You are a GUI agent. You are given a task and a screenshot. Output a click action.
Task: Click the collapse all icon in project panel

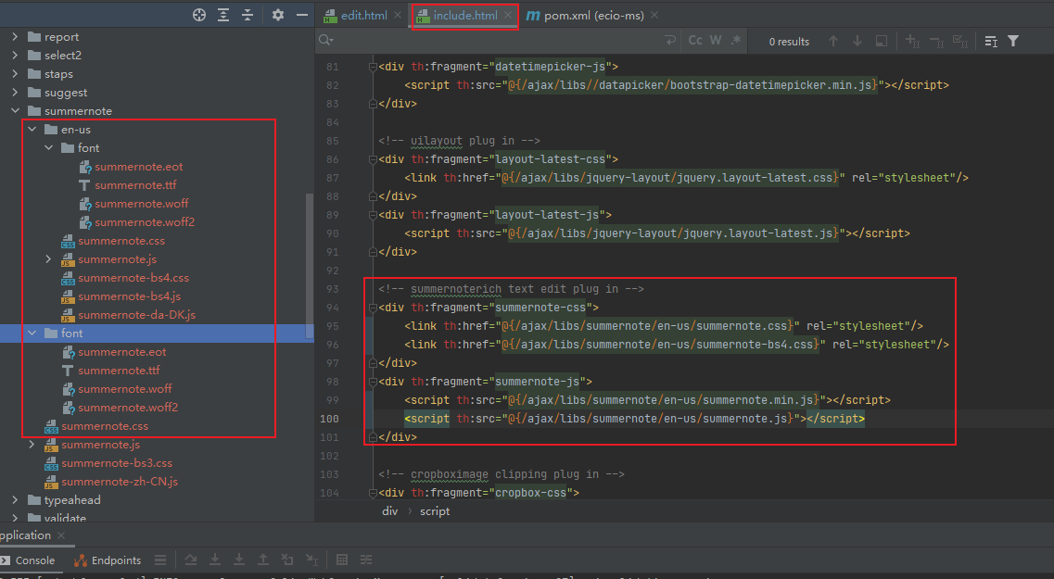coord(248,15)
